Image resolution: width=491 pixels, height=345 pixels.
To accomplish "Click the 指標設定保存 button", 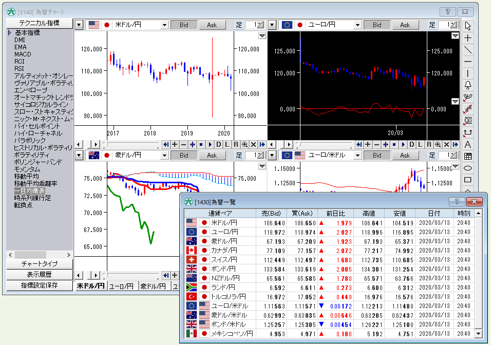I will (x=40, y=285).
